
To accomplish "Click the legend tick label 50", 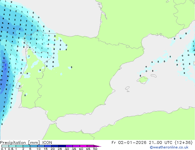I will click(95, 149).
